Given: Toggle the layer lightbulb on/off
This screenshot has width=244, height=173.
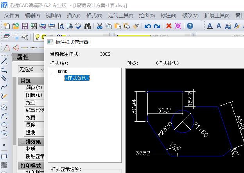Looking at the screenshot, I should 37,37.
